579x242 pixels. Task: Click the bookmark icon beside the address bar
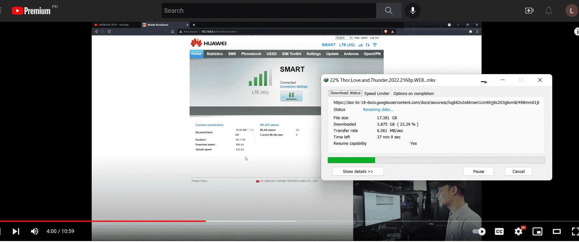[x=173, y=32]
